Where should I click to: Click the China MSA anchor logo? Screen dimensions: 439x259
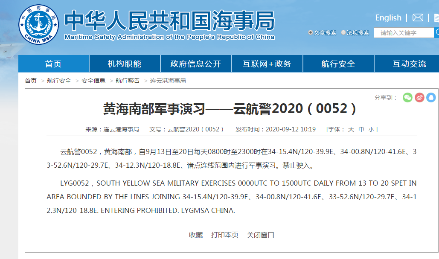pos(39,24)
